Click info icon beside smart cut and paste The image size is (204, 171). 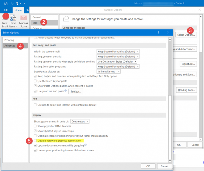click(66, 91)
